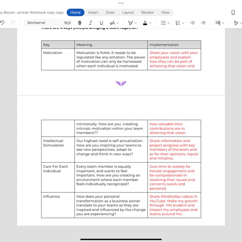Expand numbered list style chevron
The height and width of the screenshot is (242, 242).
click(183, 23)
